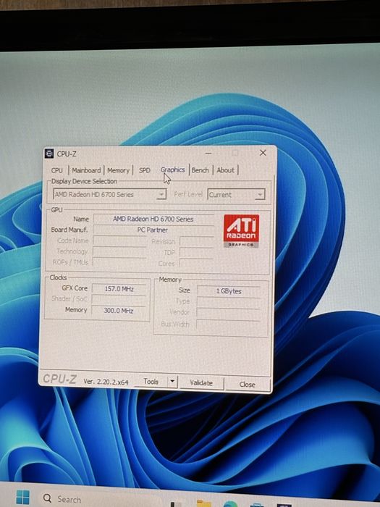Open File Explorer from the taskbar
The height and width of the screenshot is (507, 380).
point(203,503)
